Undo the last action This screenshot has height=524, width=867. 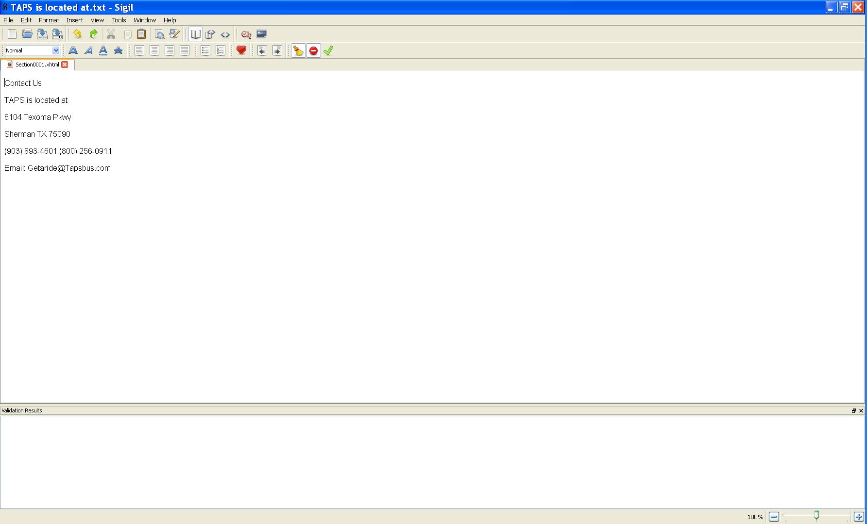coord(78,34)
